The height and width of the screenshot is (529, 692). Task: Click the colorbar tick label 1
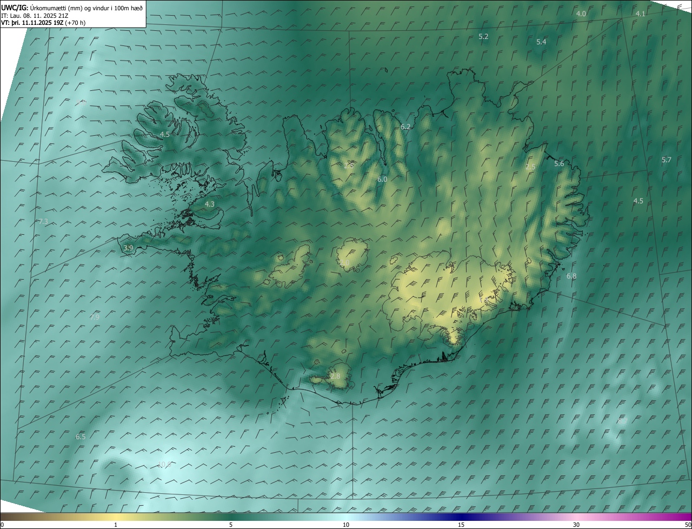coord(116,525)
